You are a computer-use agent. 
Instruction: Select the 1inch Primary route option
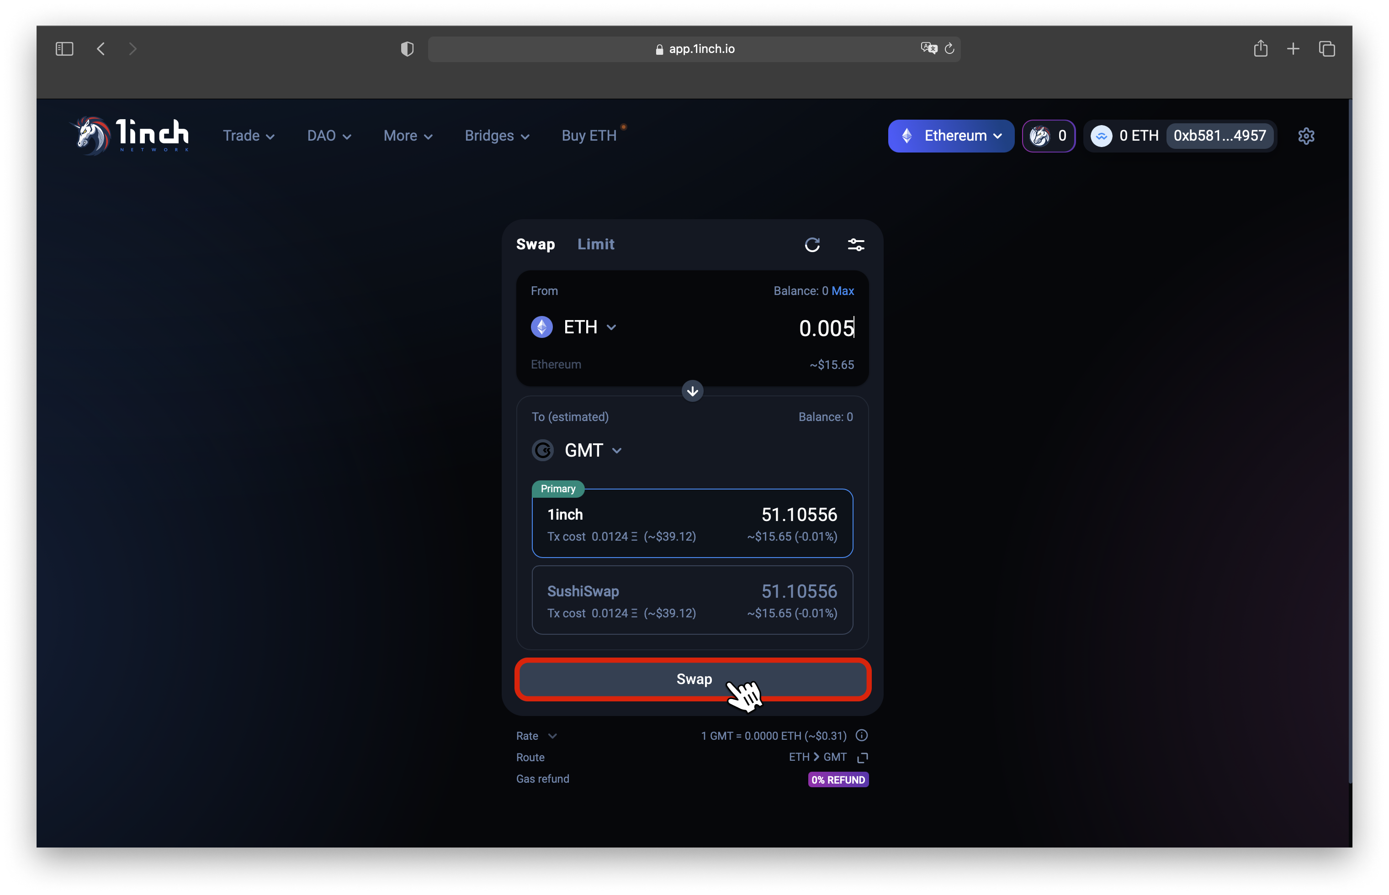(693, 523)
